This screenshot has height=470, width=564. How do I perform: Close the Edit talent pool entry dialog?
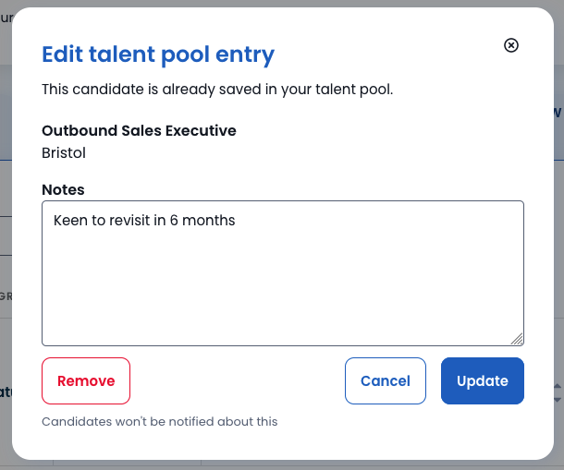pos(510,45)
